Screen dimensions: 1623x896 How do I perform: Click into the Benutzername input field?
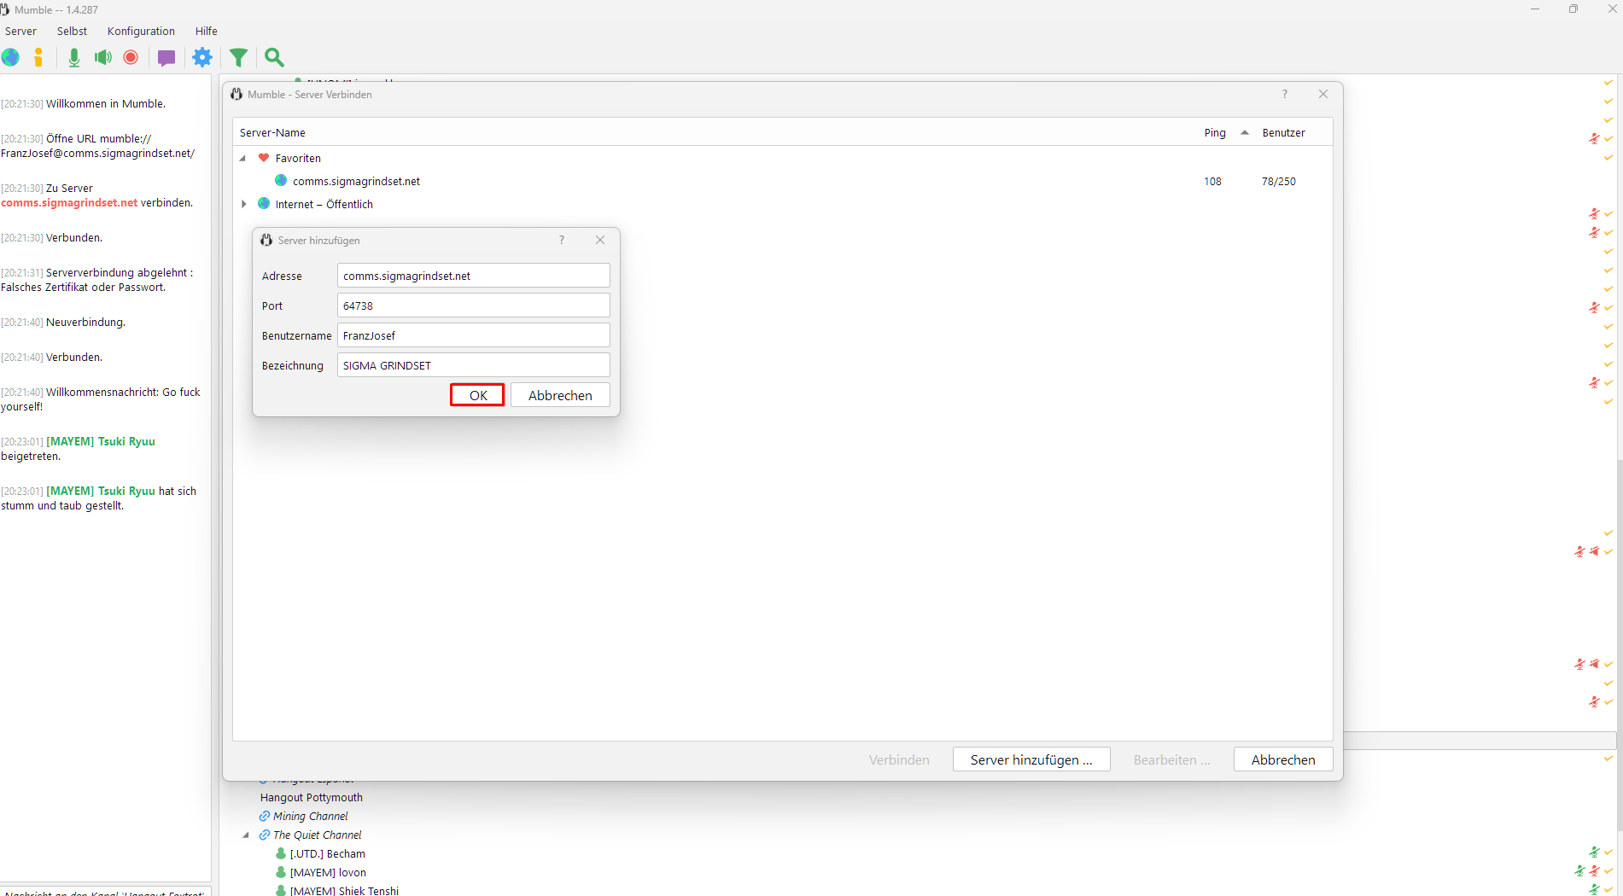coord(473,335)
